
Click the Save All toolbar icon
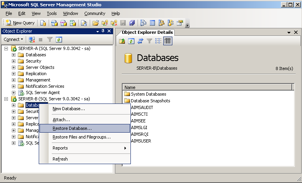click(132, 23)
